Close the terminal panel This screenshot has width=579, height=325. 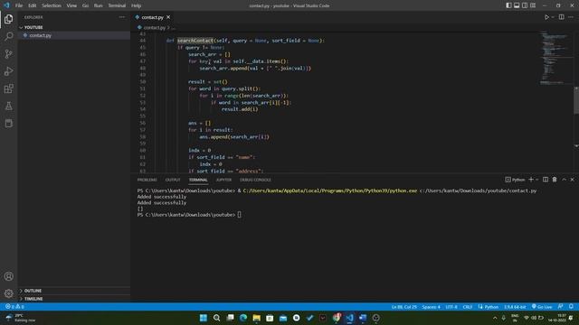[573, 180]
